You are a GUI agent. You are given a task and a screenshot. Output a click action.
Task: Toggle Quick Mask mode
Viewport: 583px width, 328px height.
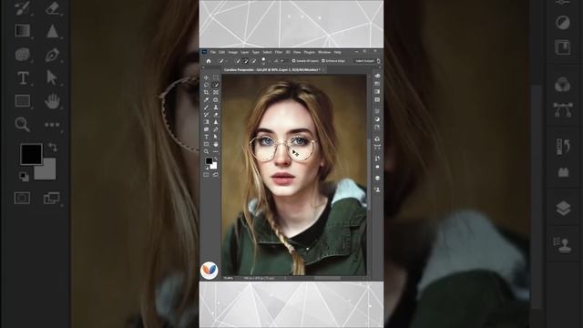[206, 175]
